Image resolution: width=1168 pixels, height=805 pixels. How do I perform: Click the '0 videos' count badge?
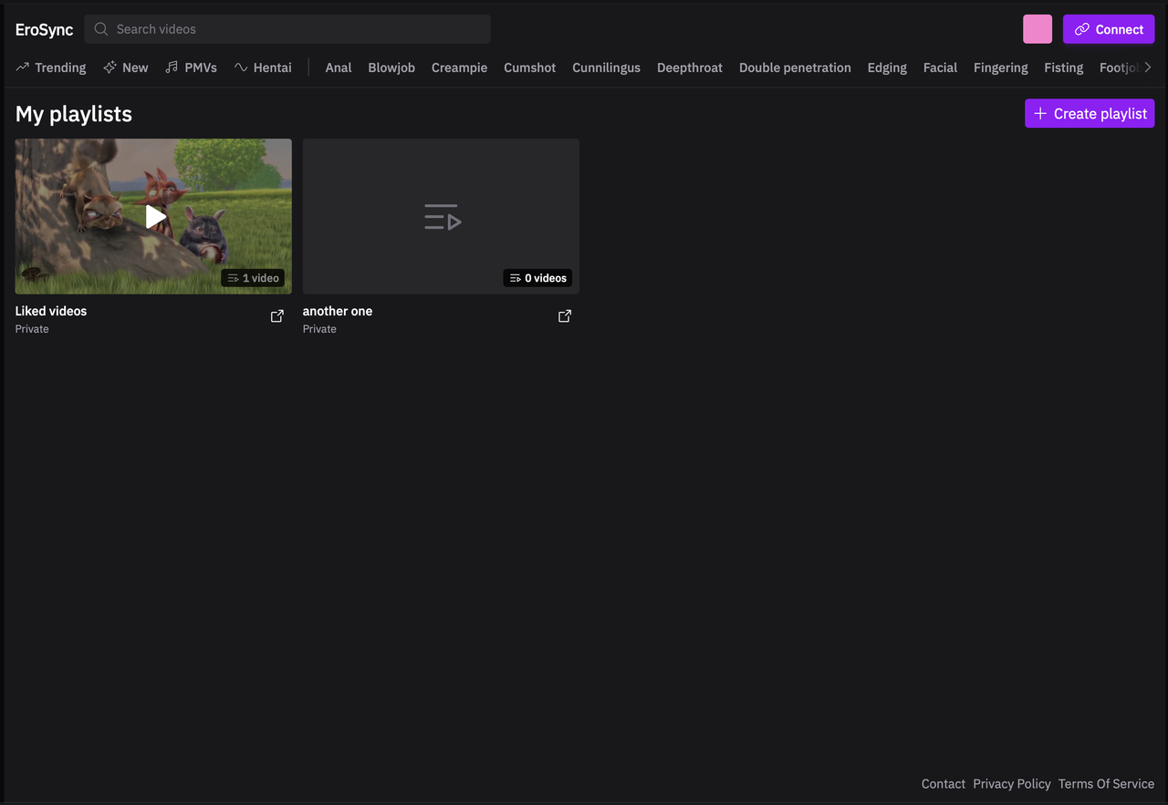pyautogui.click(x=537, y=278)
